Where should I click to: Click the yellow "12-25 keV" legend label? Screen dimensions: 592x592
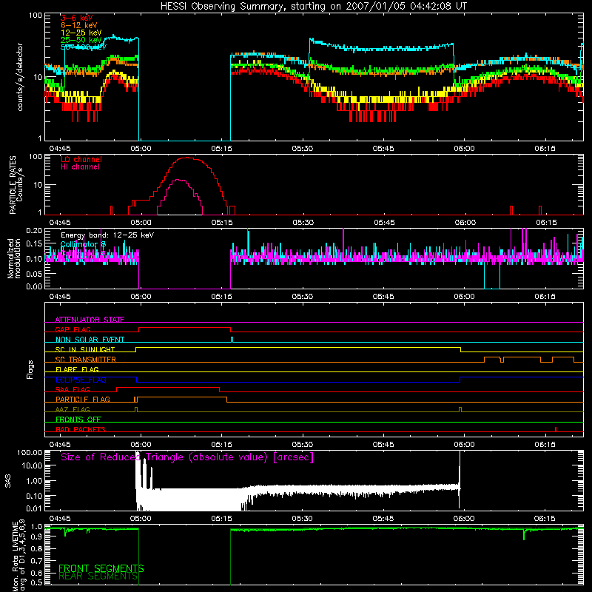point(81,33)
